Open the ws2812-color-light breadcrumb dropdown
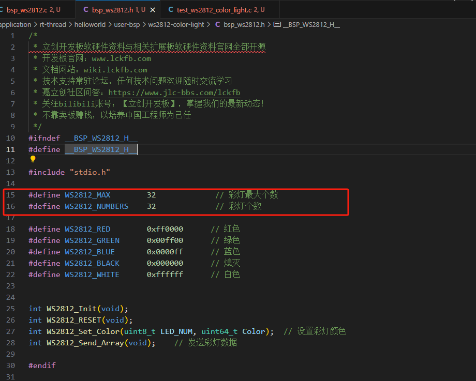The image size is (476, 381). tap(176, 24)
